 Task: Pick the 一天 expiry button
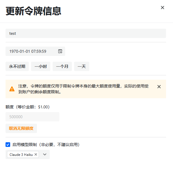point(82,66)
